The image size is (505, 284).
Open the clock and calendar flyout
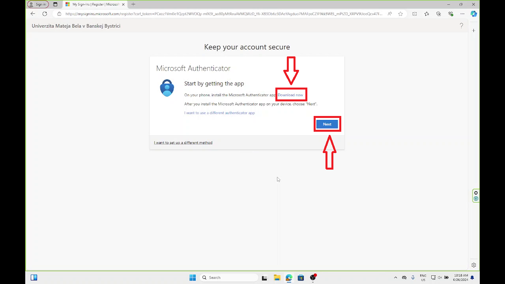(461, 278)
